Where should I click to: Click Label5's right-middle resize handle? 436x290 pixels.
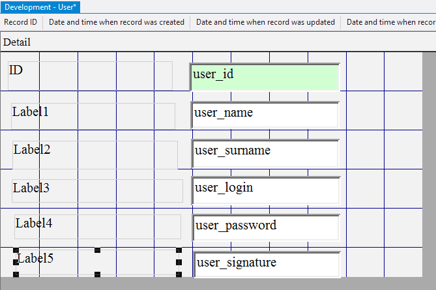(x=179, y=262)
